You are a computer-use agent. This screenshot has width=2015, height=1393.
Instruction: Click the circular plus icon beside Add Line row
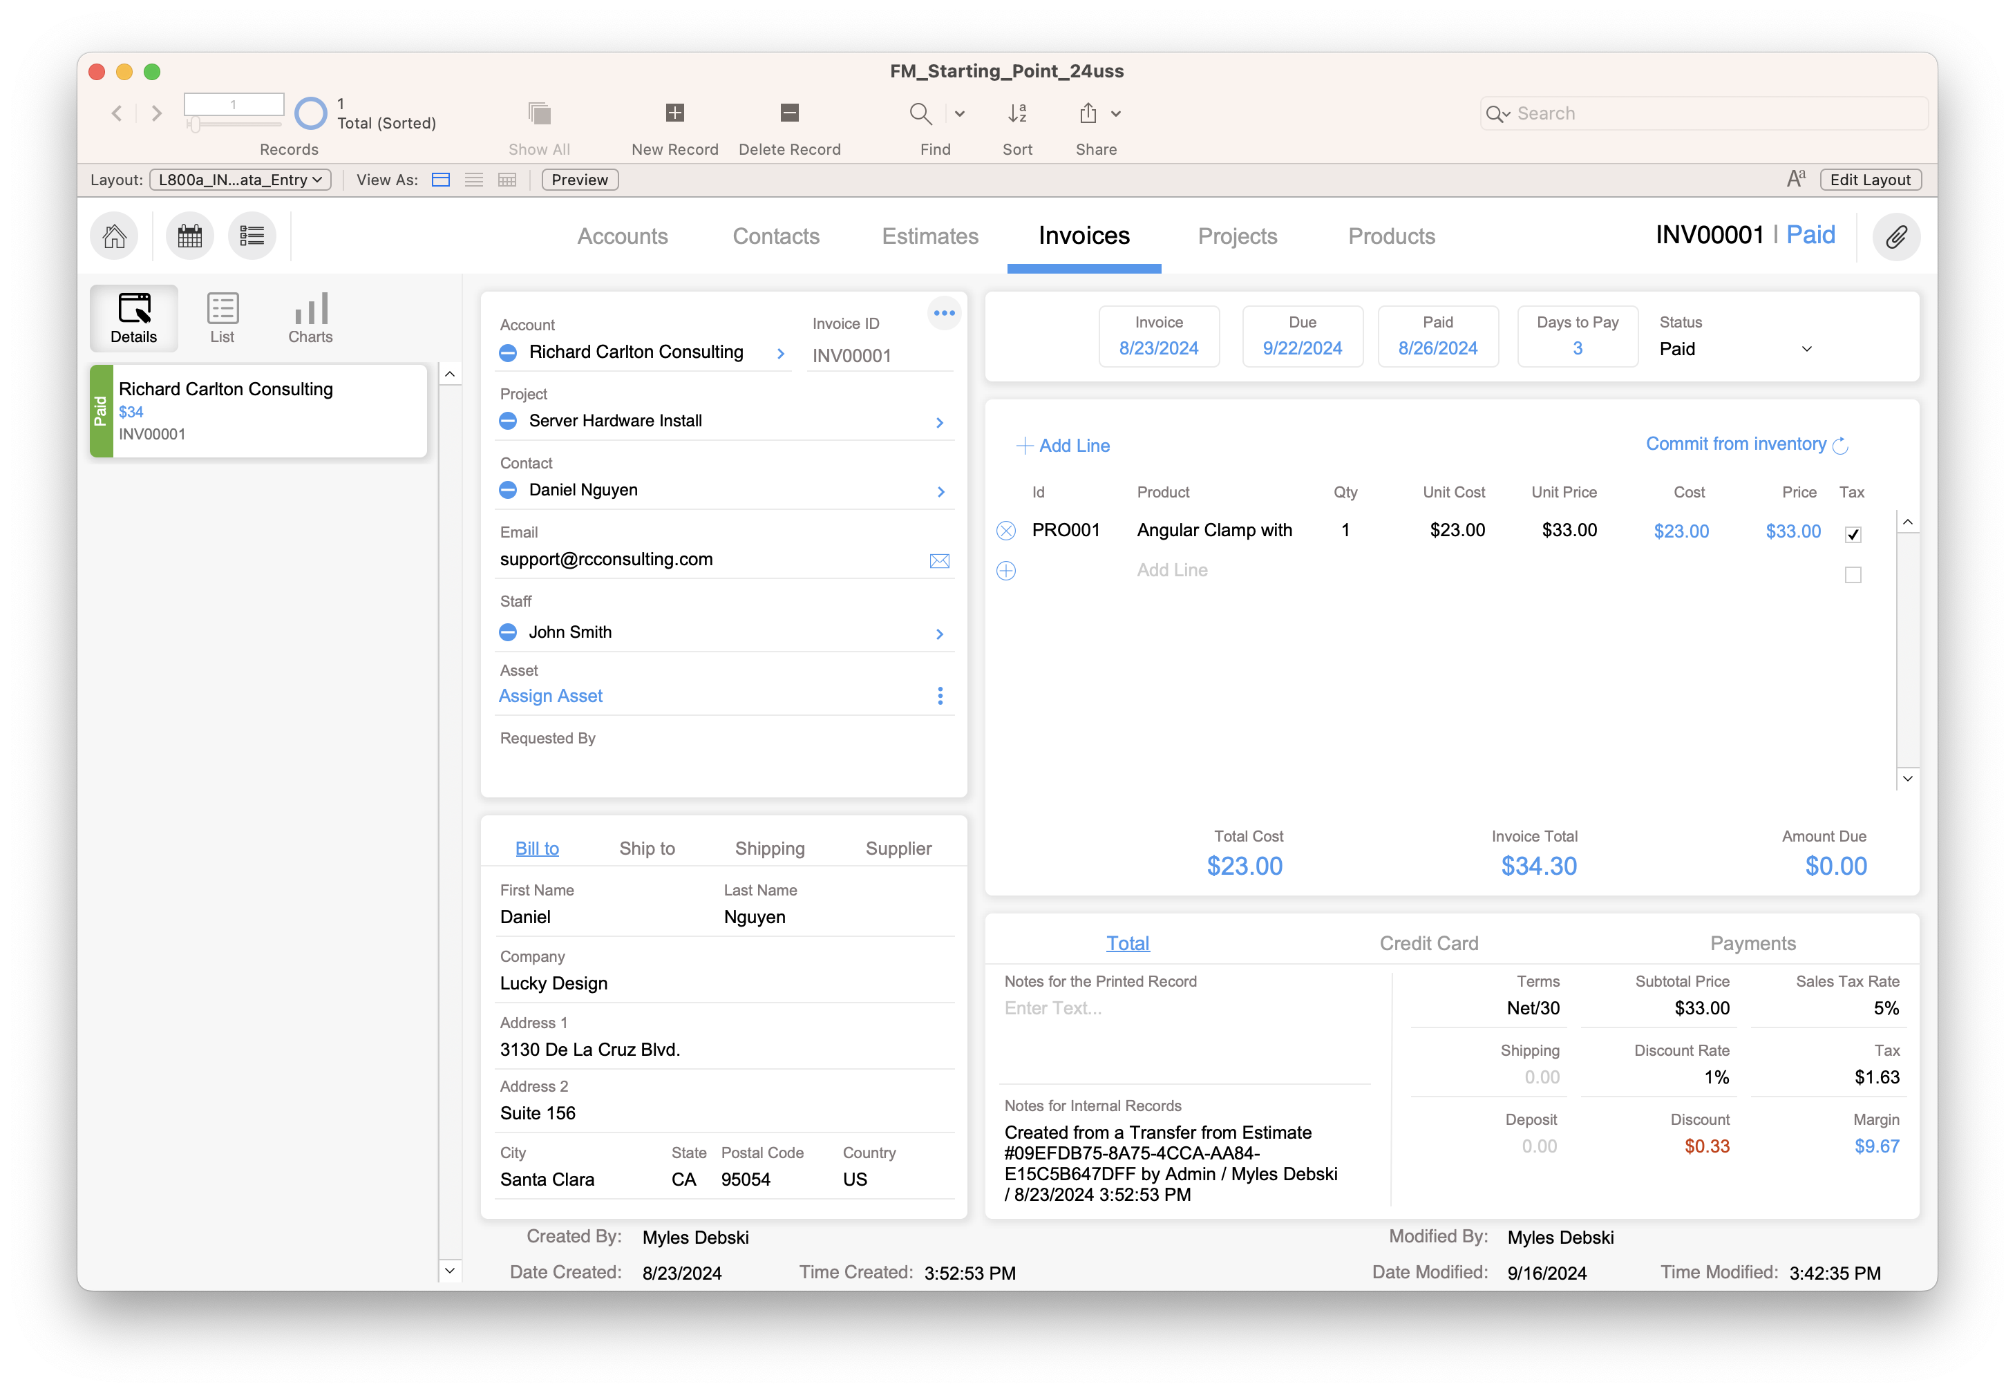click(x=1005, y=571)
